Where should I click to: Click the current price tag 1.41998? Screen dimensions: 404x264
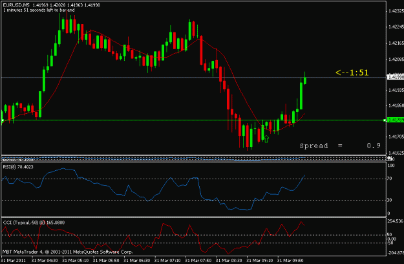396,77
